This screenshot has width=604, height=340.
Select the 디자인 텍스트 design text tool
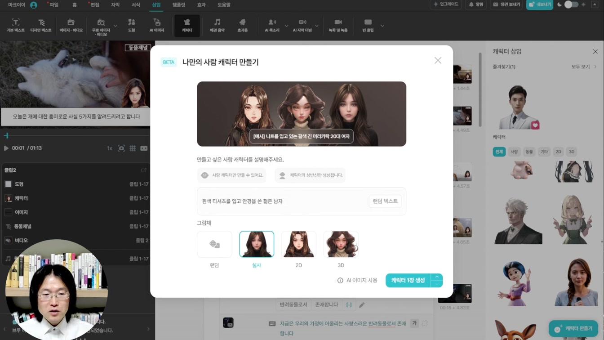point(41,26)
